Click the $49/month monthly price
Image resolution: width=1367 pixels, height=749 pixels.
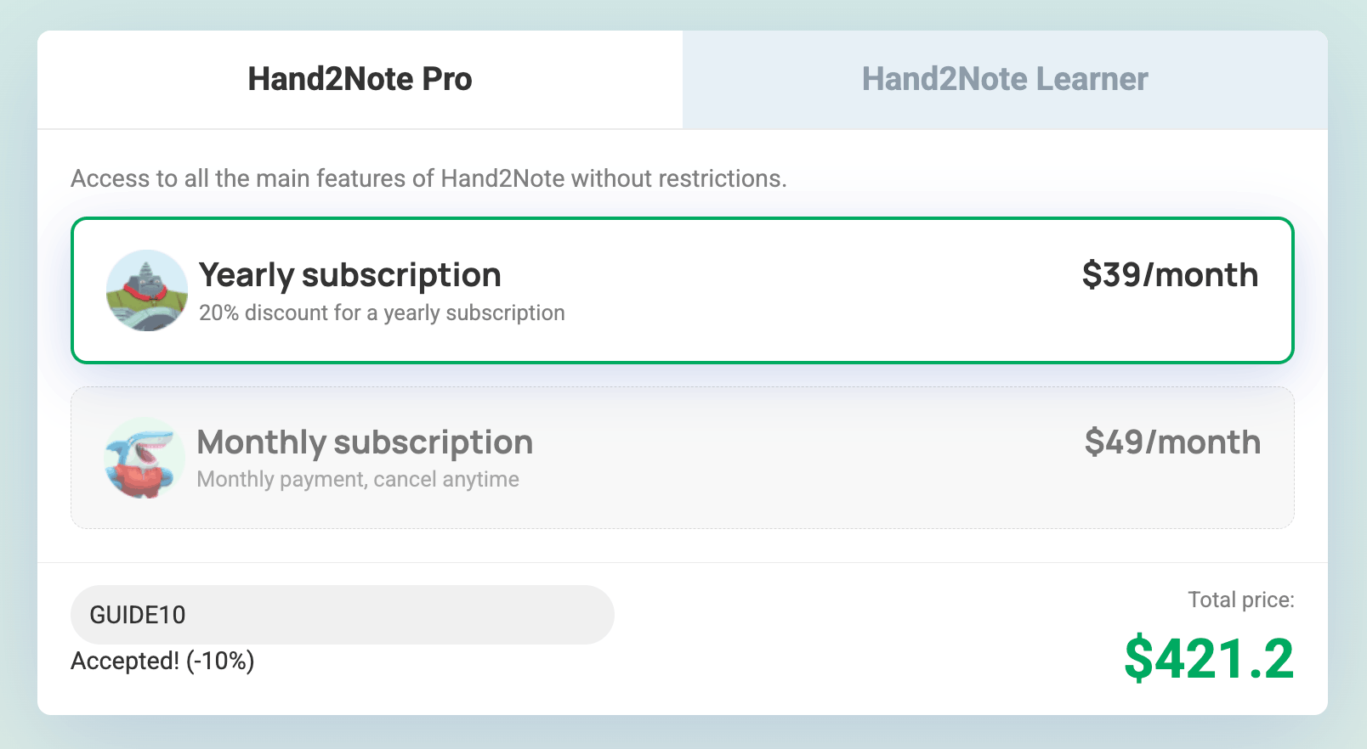[1171, 442]
